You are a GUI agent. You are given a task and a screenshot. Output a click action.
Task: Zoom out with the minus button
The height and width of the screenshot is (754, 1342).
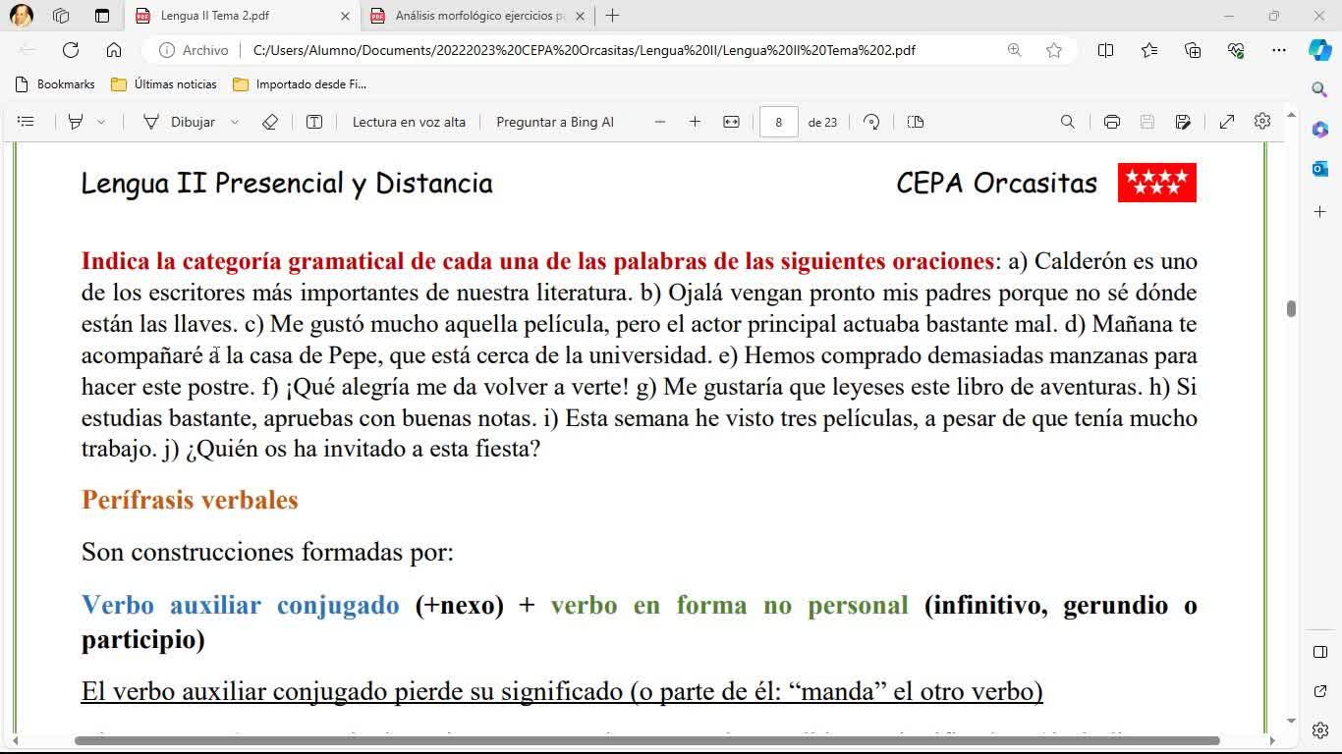(660, 122)
